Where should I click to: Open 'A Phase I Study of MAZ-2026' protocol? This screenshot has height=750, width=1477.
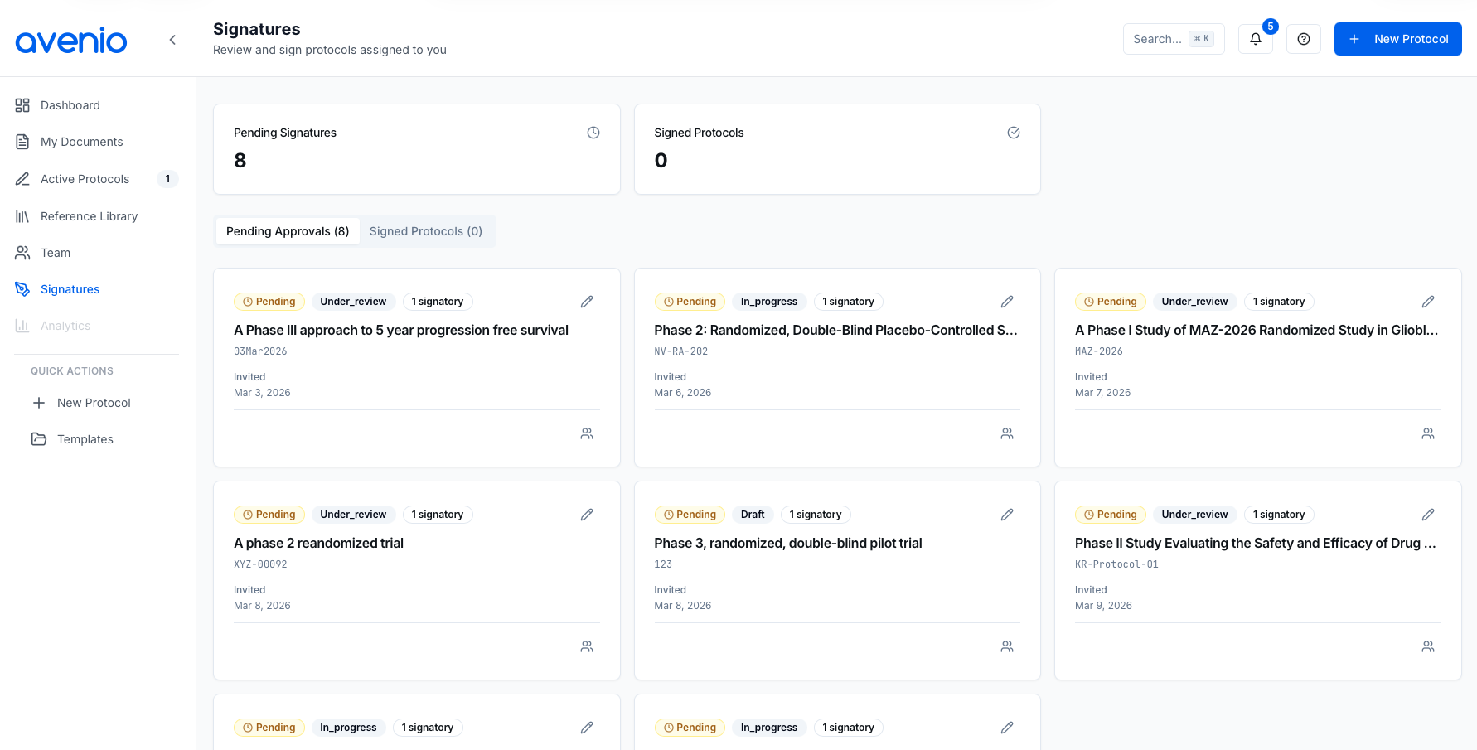click(x=1257, y=330)
